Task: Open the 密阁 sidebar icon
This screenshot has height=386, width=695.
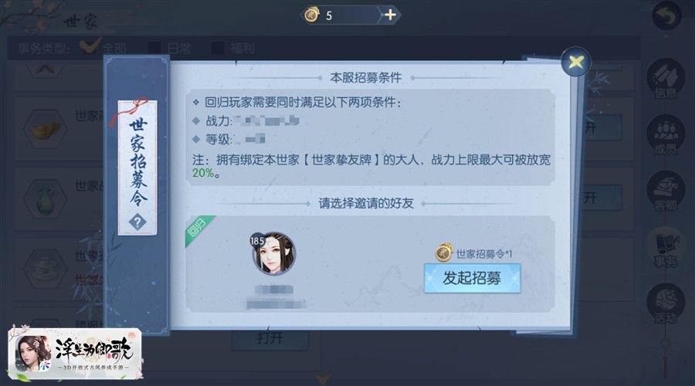Action: pos(666,191)
